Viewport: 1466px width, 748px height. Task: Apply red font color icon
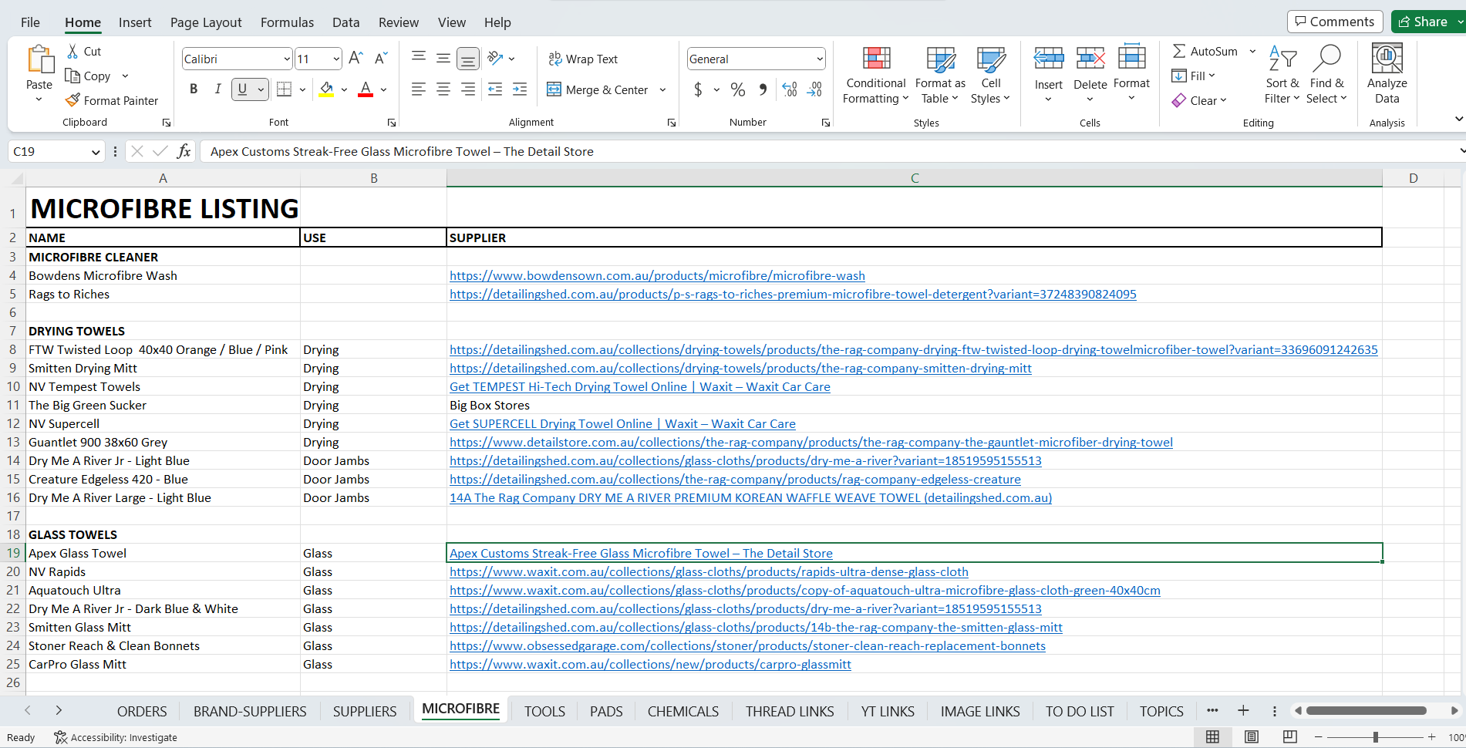[366, 89]
